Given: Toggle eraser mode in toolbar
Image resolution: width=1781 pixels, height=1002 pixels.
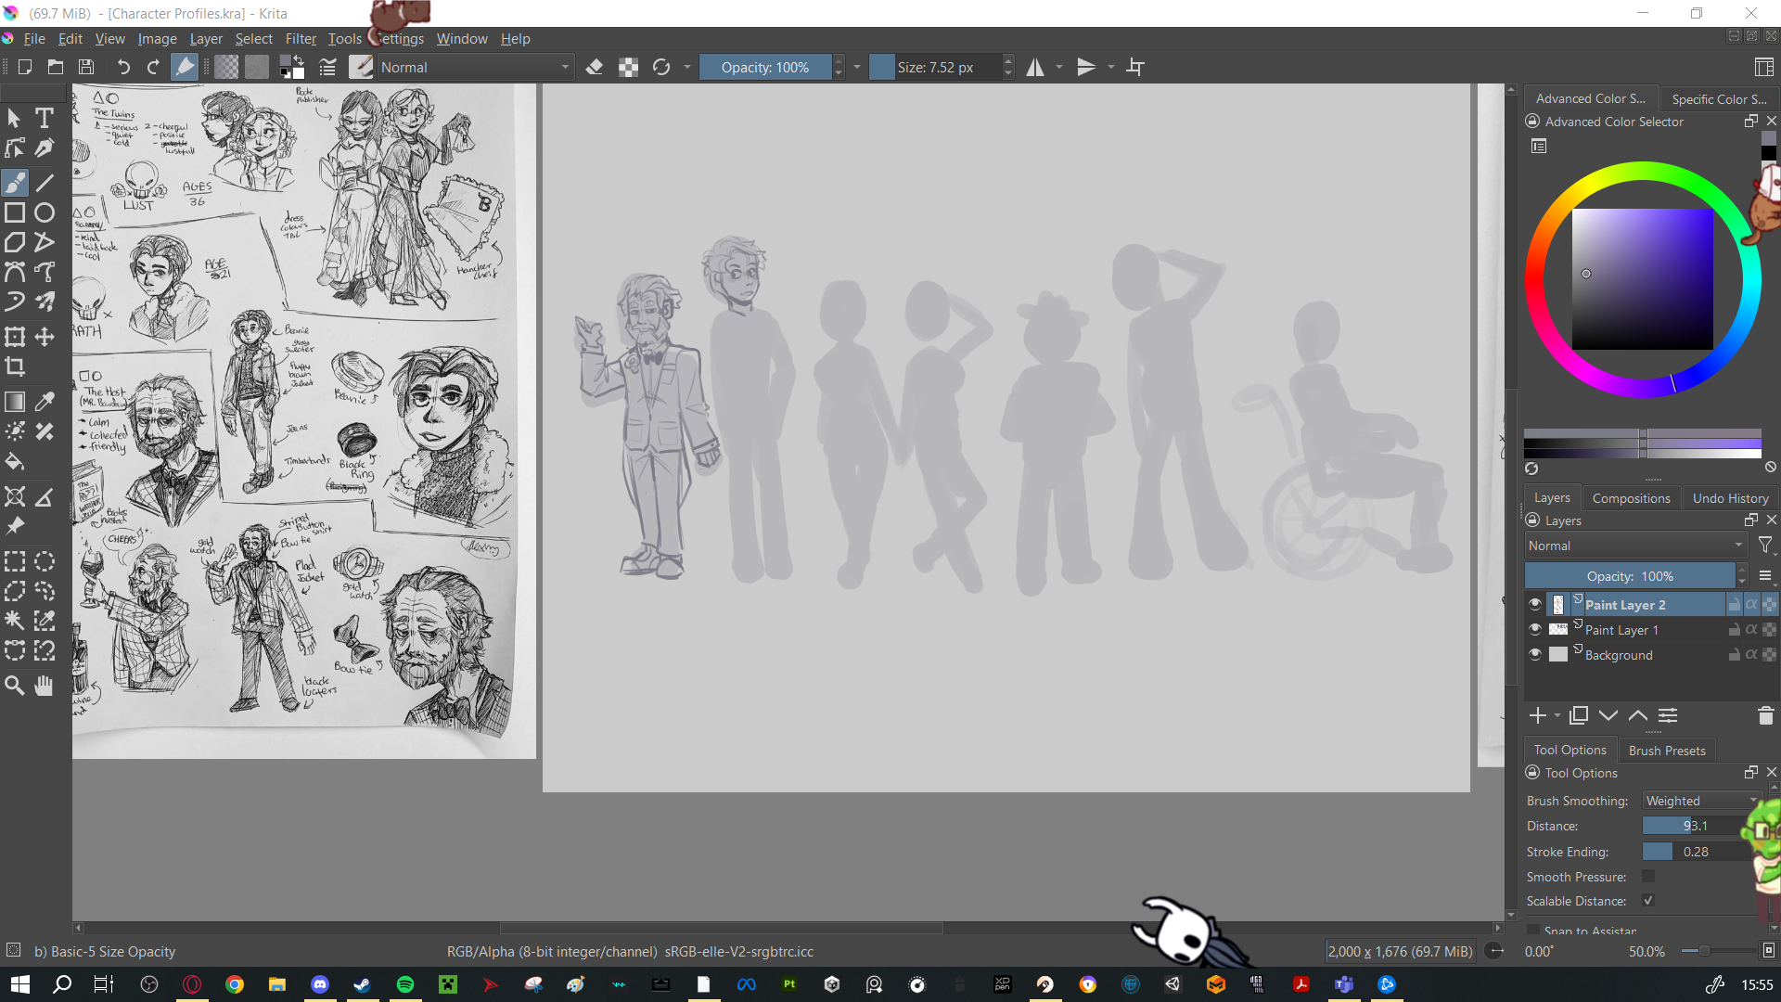Looking at the screenshot, I should (x=595, y=67).
